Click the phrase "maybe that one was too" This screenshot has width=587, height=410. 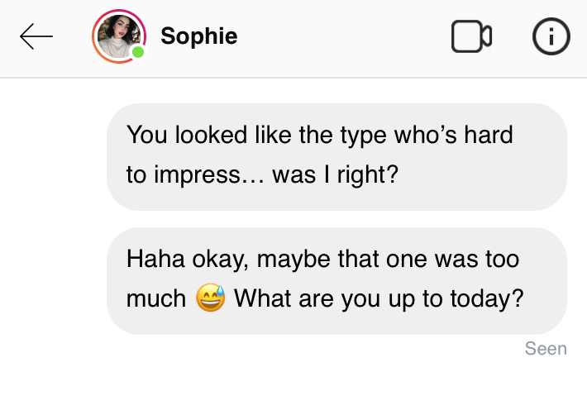387,259
